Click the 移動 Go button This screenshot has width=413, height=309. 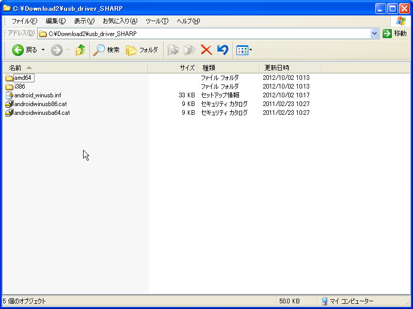pyautogui.click(x=394, y=33)
